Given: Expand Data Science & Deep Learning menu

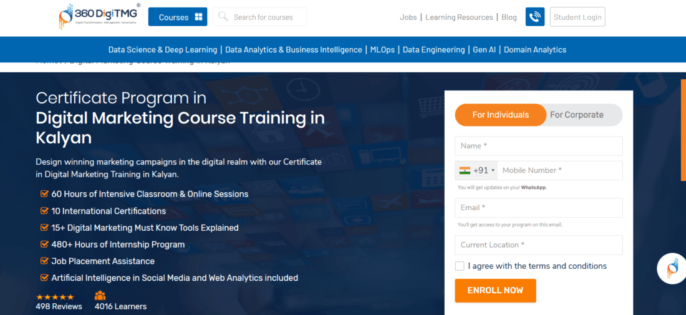Looking at the screenshot, I should click(162, 50).
